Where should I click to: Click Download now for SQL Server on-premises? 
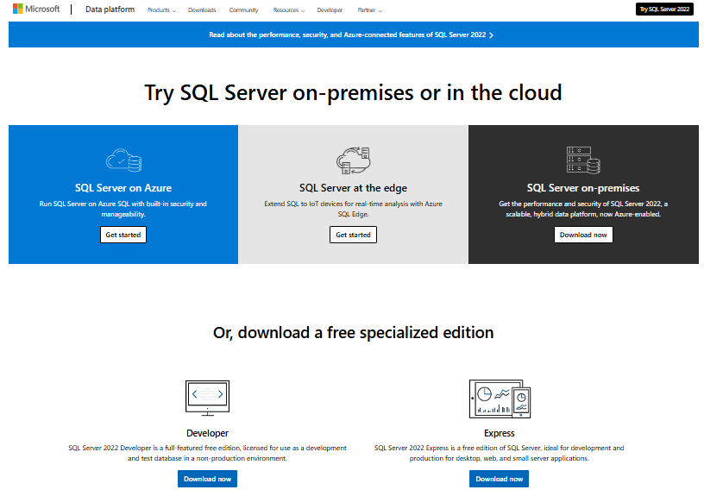click(583, 235)
